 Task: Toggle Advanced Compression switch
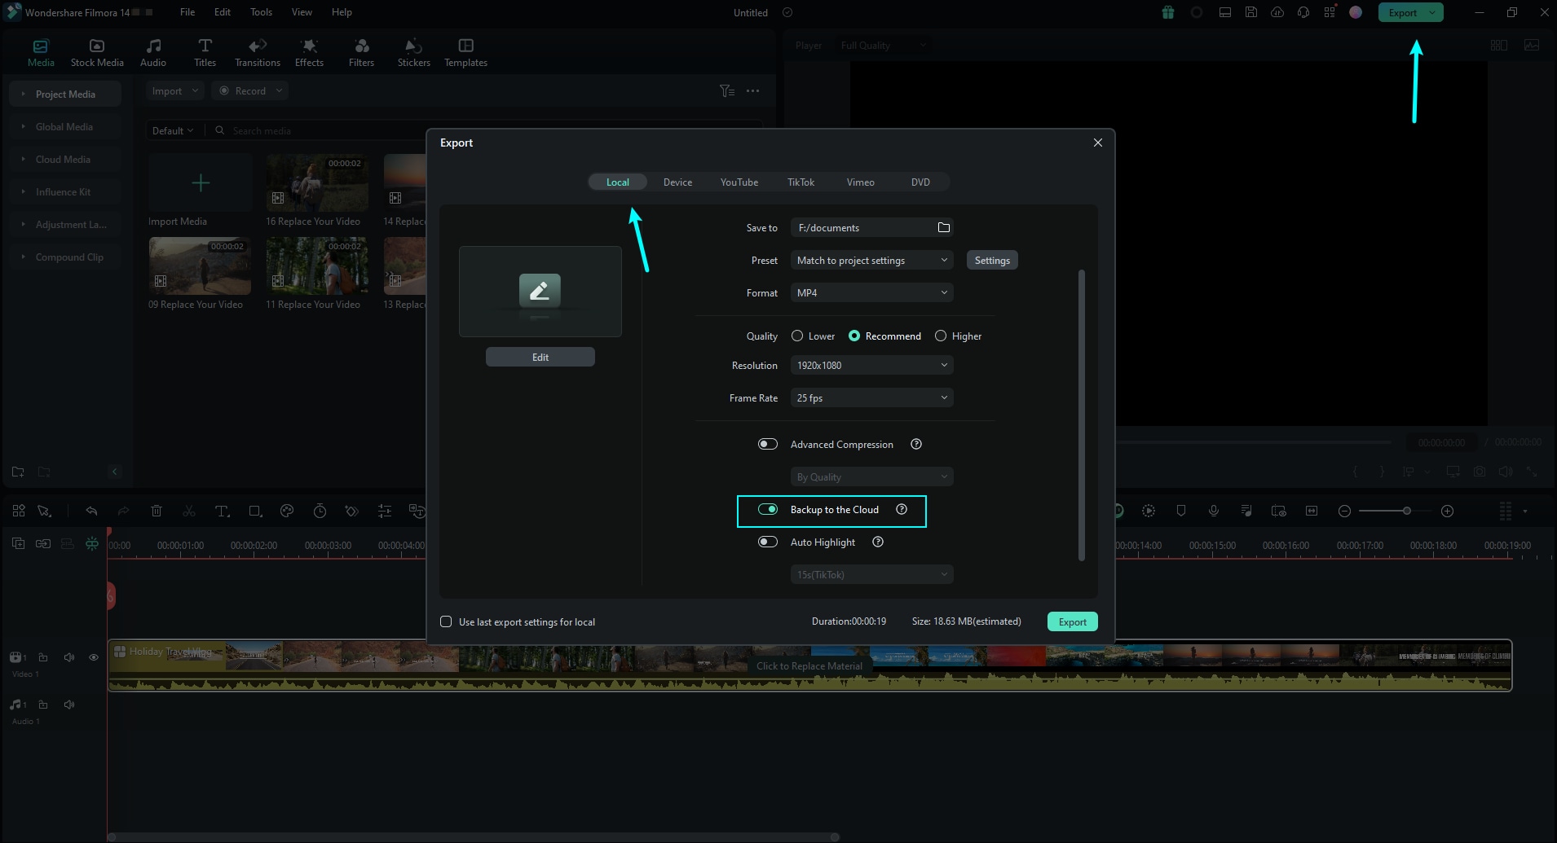[768, 444]
